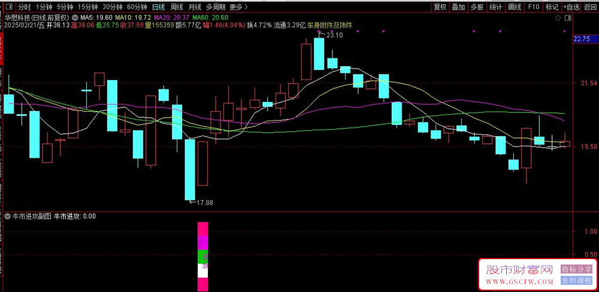Image resolution: width=599 pixels, height=292 pixels.
Task: Add stock with +自选 button
Action: (571, 7)
